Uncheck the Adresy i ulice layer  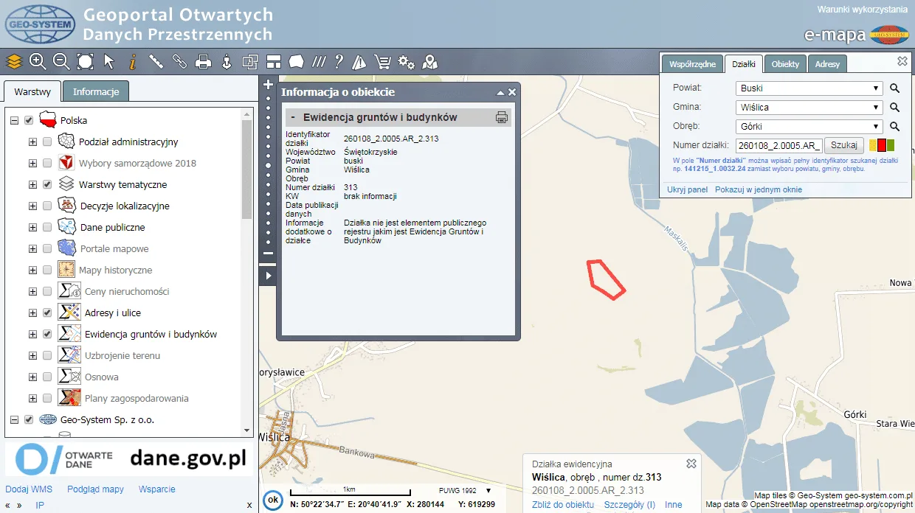47,313
